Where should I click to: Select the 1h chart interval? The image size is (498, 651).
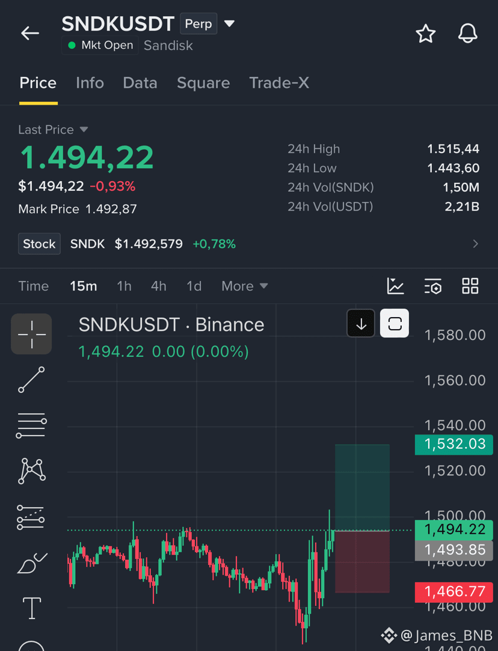pos(124,286)
